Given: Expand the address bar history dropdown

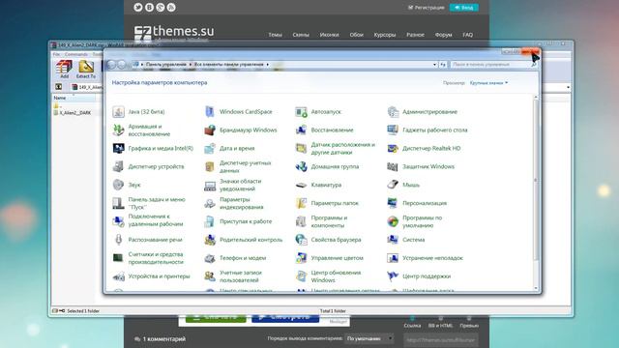Looking at the screenshot, I should pos(434,65).
